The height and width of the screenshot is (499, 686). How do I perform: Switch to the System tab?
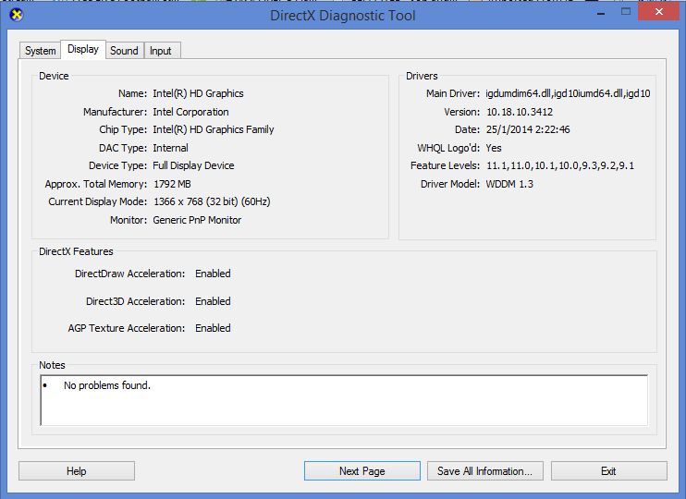pyautogui.click(x=41, y=51)
